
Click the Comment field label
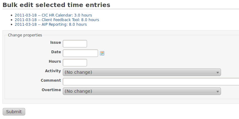(51, 80)
